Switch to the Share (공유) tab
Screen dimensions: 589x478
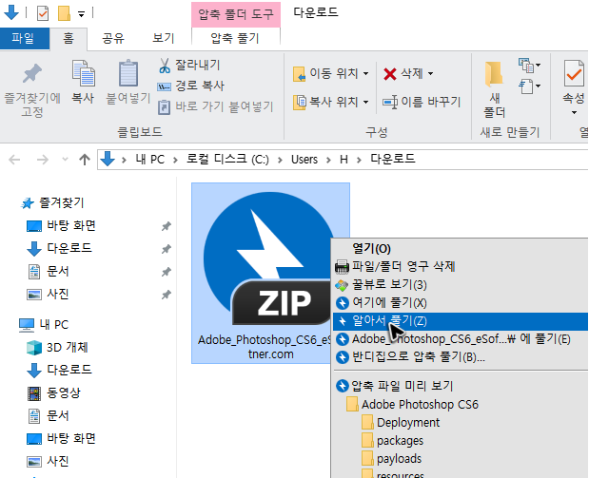tap(113, 38)
